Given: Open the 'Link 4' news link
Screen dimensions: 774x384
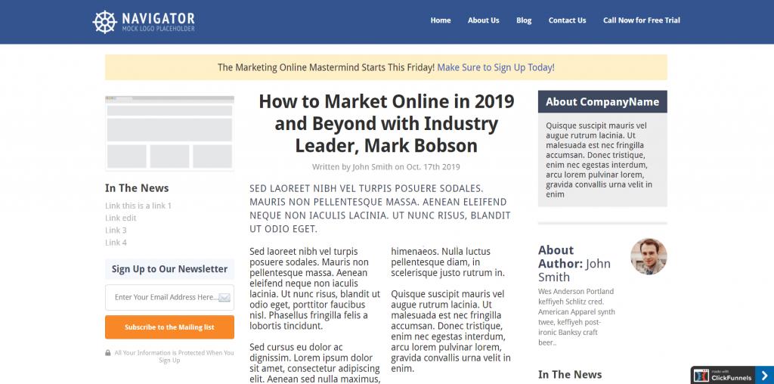Looking at the screenshot, I should [116, 243].
